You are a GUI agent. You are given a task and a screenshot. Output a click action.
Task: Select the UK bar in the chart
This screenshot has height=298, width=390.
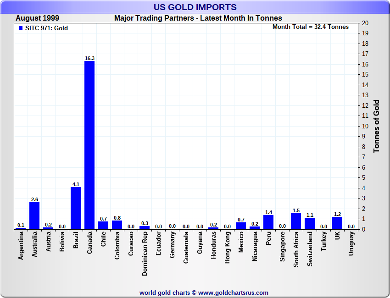pyautogui.click(x=337, y=223)
